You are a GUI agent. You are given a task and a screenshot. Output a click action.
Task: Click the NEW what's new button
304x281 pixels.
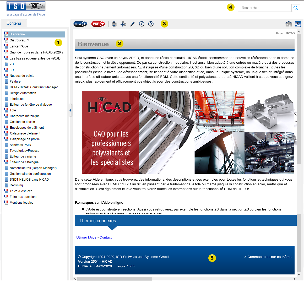click(80, 24)
